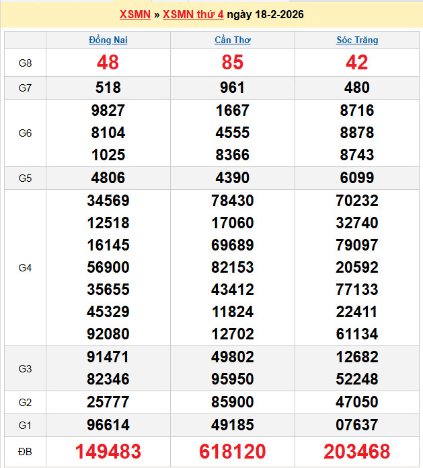Select special prize number 618120
The image size is (423, 468).
(x=233, y=451)
